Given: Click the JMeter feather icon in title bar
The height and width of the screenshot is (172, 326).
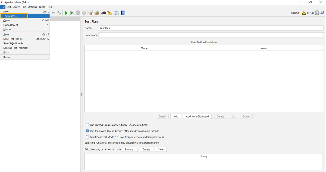Looking at the screenshot, I should pos(2,2).
